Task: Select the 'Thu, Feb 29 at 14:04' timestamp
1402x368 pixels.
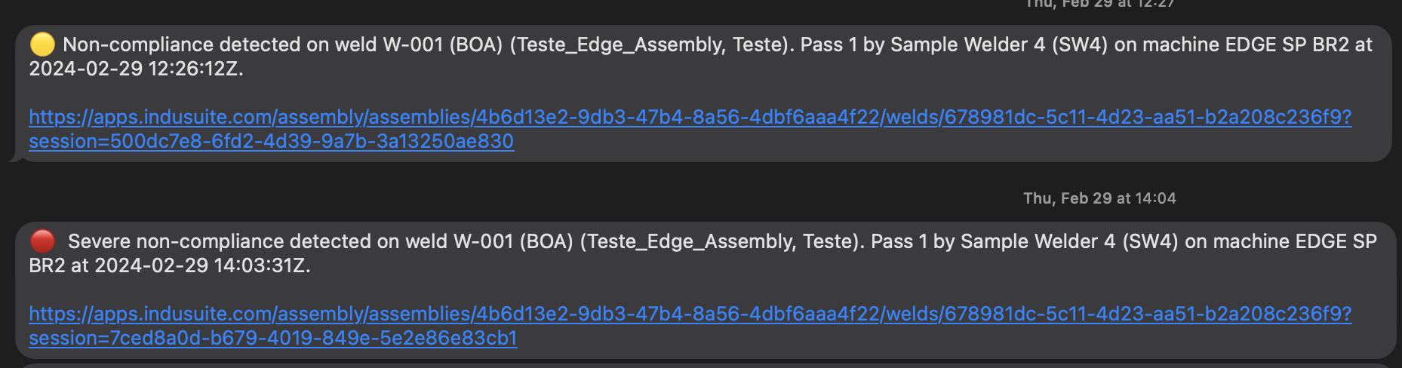Action: pyautogui.click(x=1099, y=198)
